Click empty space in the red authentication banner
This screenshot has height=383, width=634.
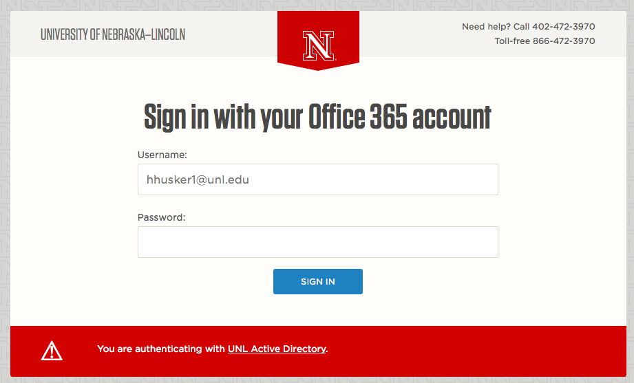click(477, 351)
